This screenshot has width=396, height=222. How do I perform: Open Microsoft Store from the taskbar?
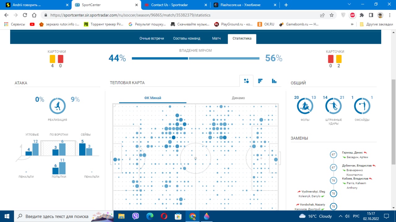coord(178,216)
